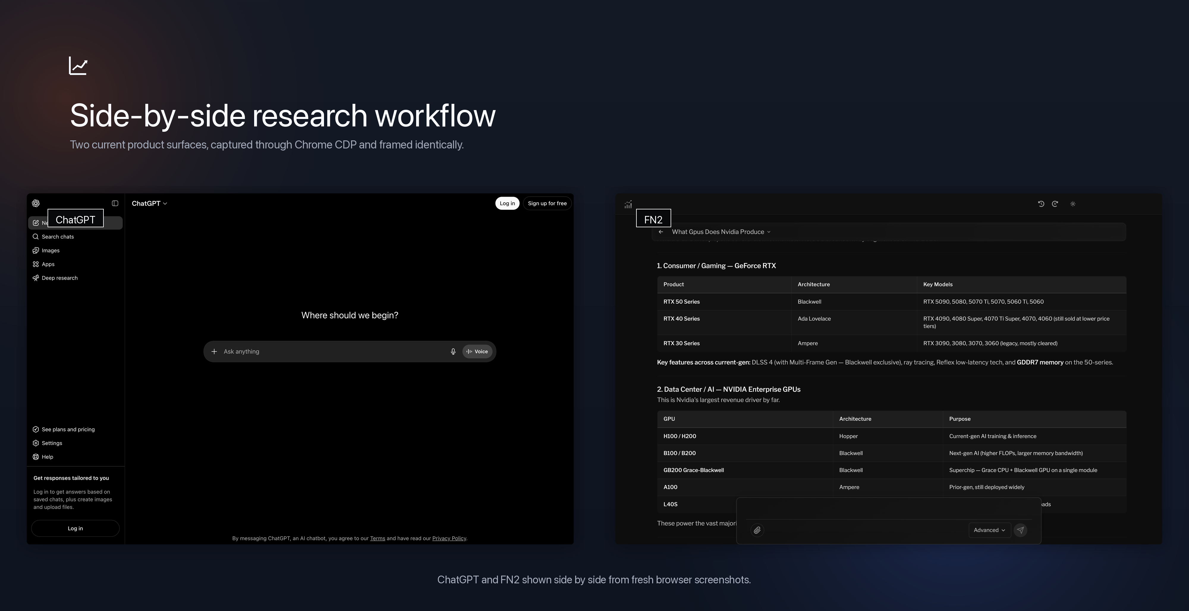This screenshot has height=611, width=1189.
Task: Open See plans and pricing
Action: tap(75, 430)
